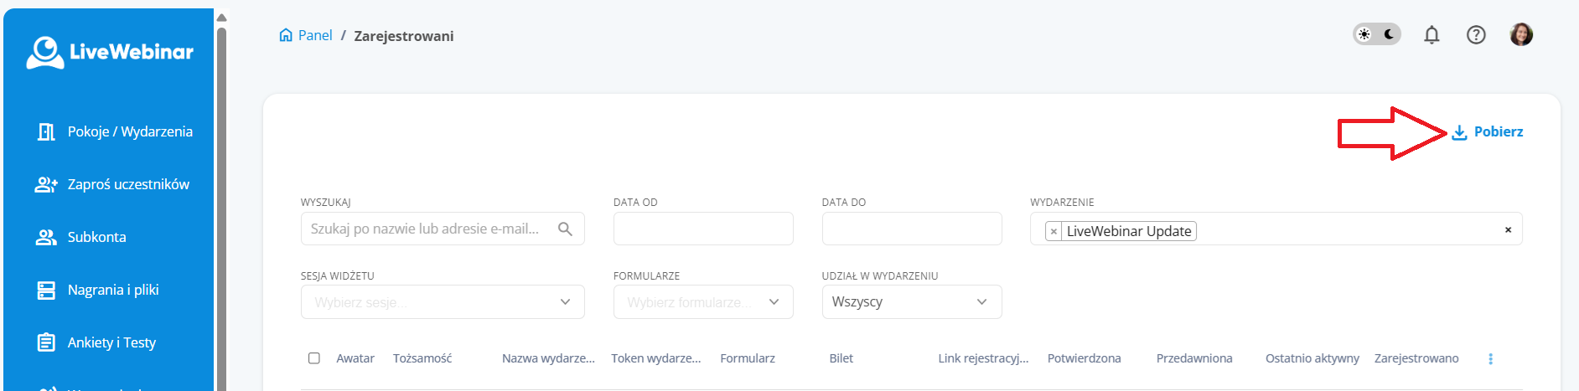Open the user profile avatar
Image resolution: width=1579 pixels, height=391 pixels.
(x=1521, y=34)
